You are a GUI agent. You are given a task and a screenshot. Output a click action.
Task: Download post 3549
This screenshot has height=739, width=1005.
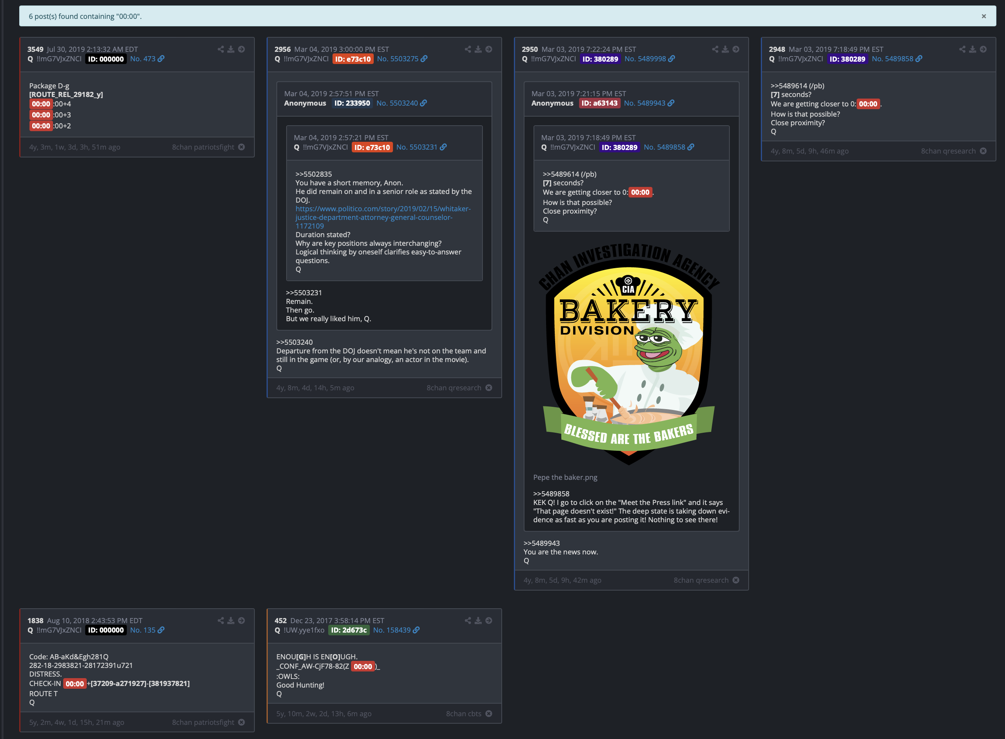pyautogui.click(x=231, y=49)
